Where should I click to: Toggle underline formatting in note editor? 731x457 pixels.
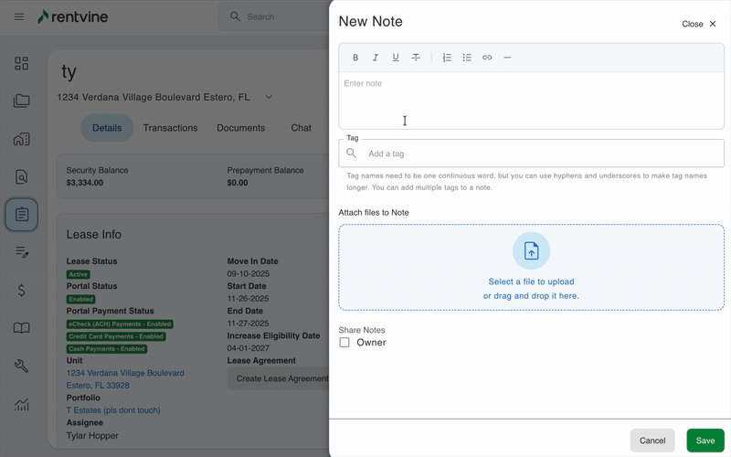(396, 58)
